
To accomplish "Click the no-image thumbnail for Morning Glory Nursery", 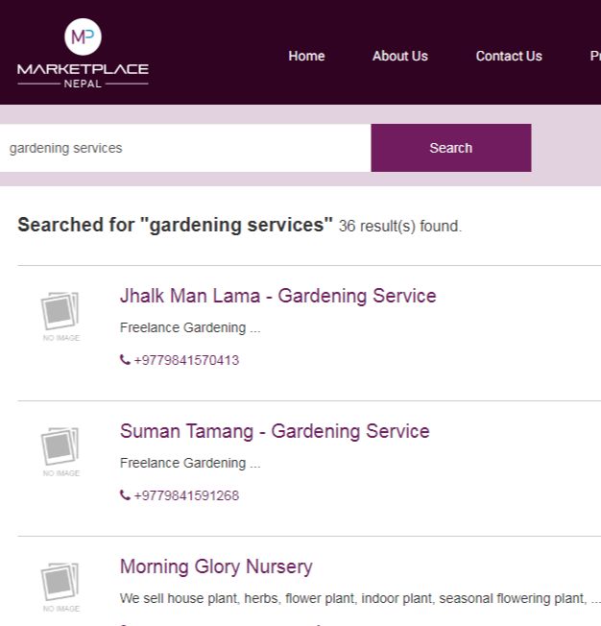I will point(60,587).
